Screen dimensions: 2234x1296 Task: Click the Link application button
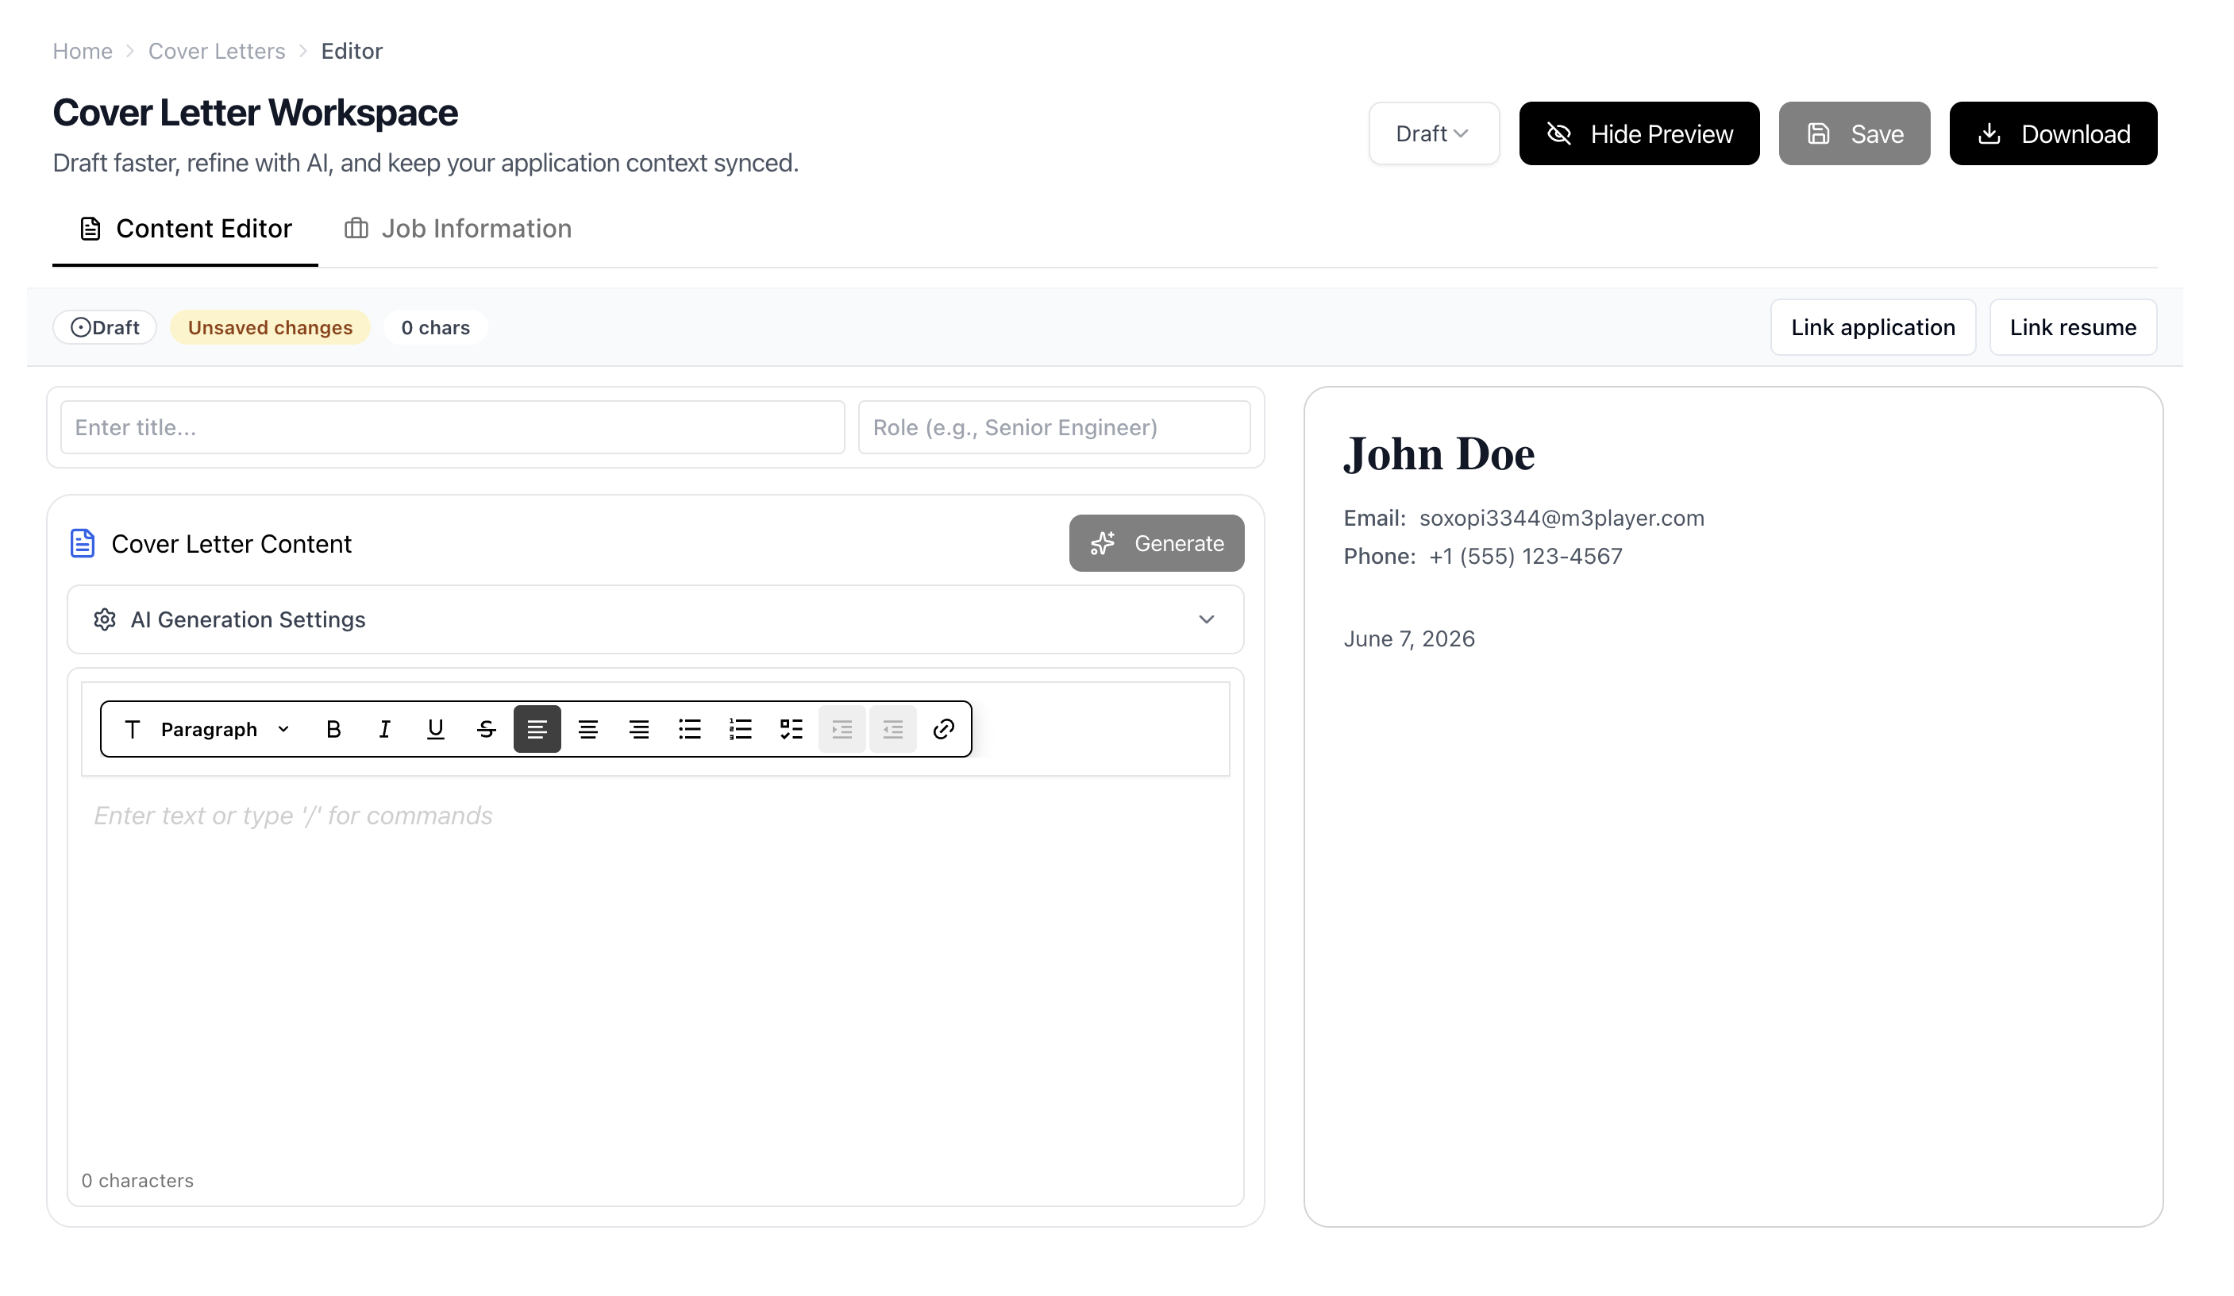1872,327
